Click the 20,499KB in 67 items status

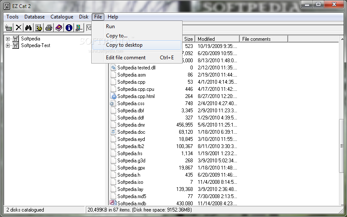click(140, 210)
